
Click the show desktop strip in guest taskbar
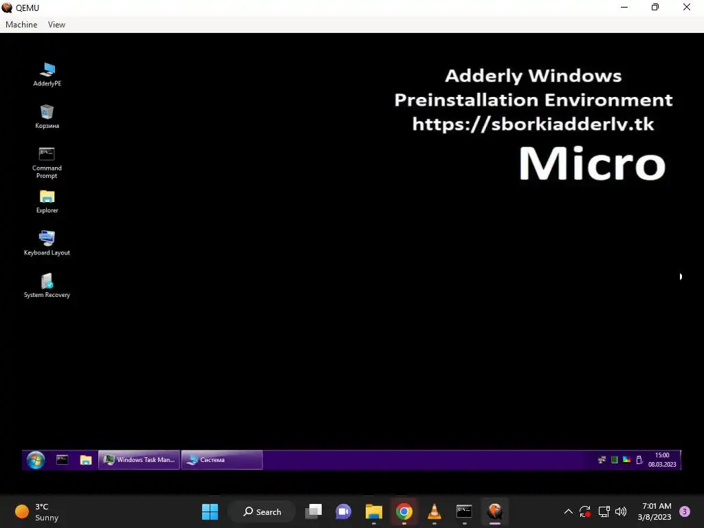coord(680,460)
